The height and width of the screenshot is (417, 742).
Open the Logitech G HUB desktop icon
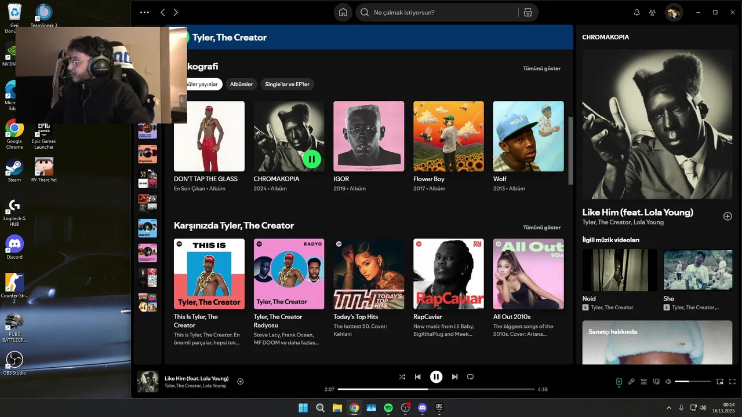coord(14,213)
